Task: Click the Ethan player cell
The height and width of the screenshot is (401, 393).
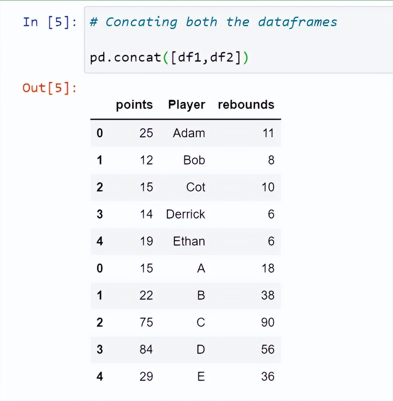Action: [189, 241]
